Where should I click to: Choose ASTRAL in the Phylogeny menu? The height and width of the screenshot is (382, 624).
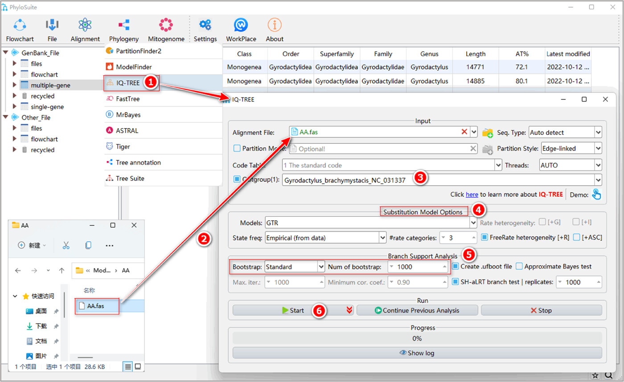163,130
